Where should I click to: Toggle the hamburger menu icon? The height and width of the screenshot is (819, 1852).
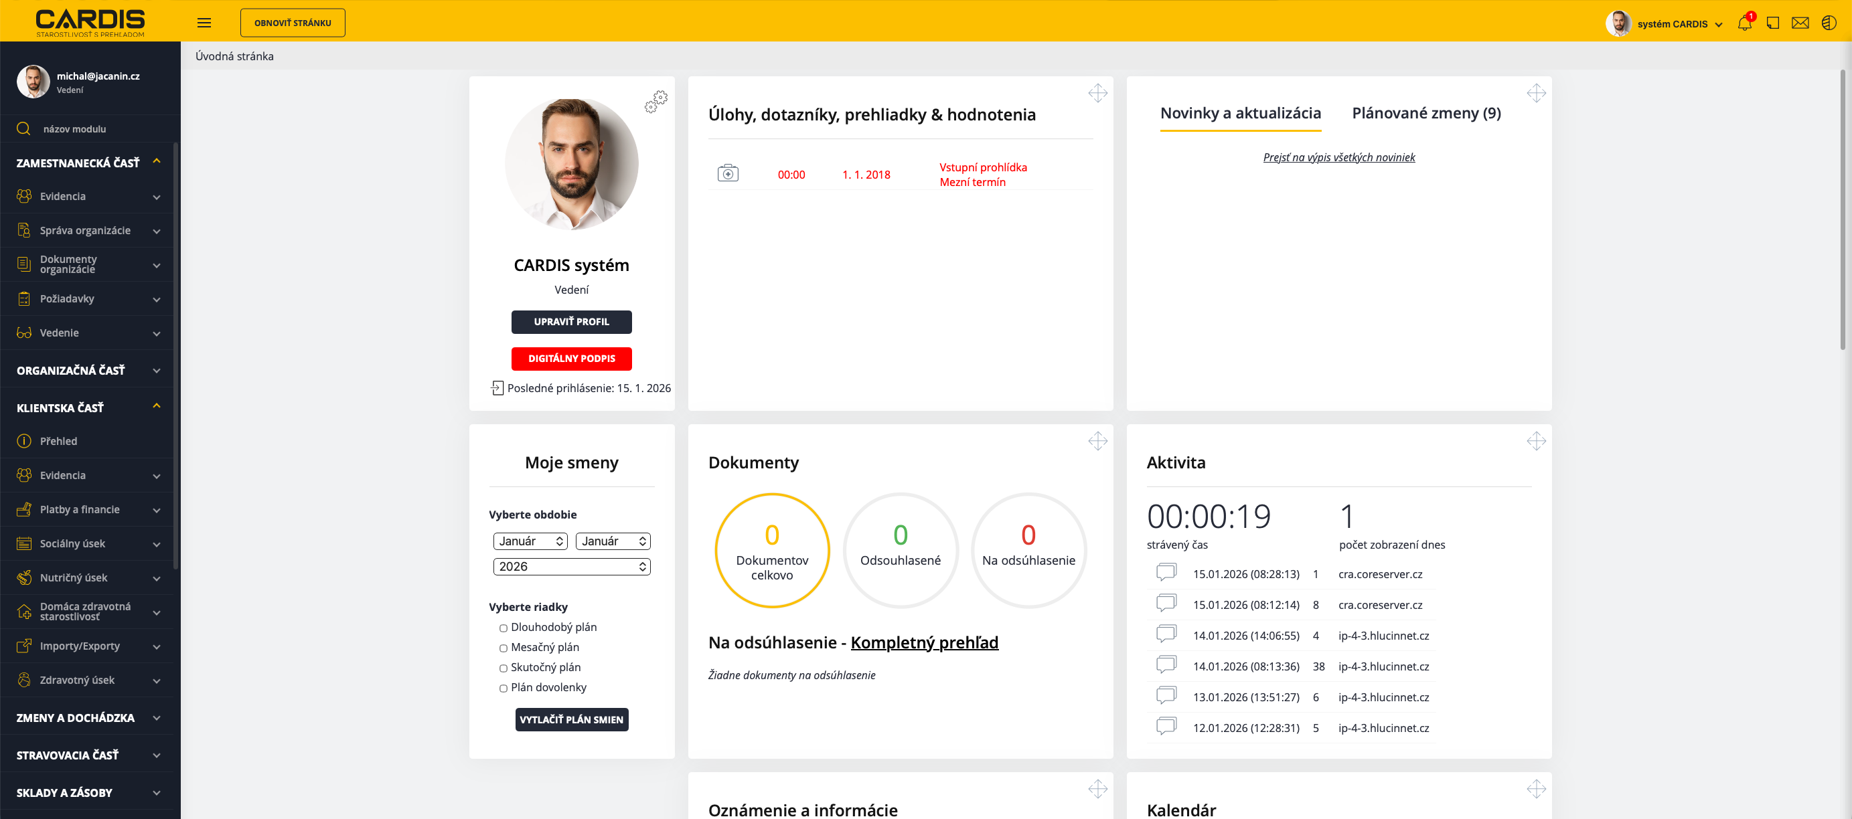pos(204,23)
